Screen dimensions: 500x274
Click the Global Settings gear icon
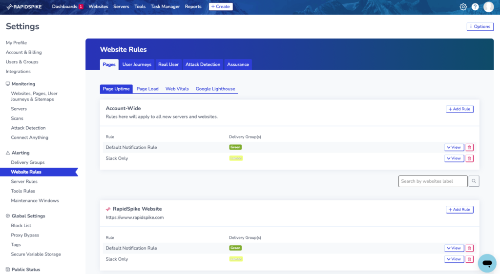(x=8, y=216)
